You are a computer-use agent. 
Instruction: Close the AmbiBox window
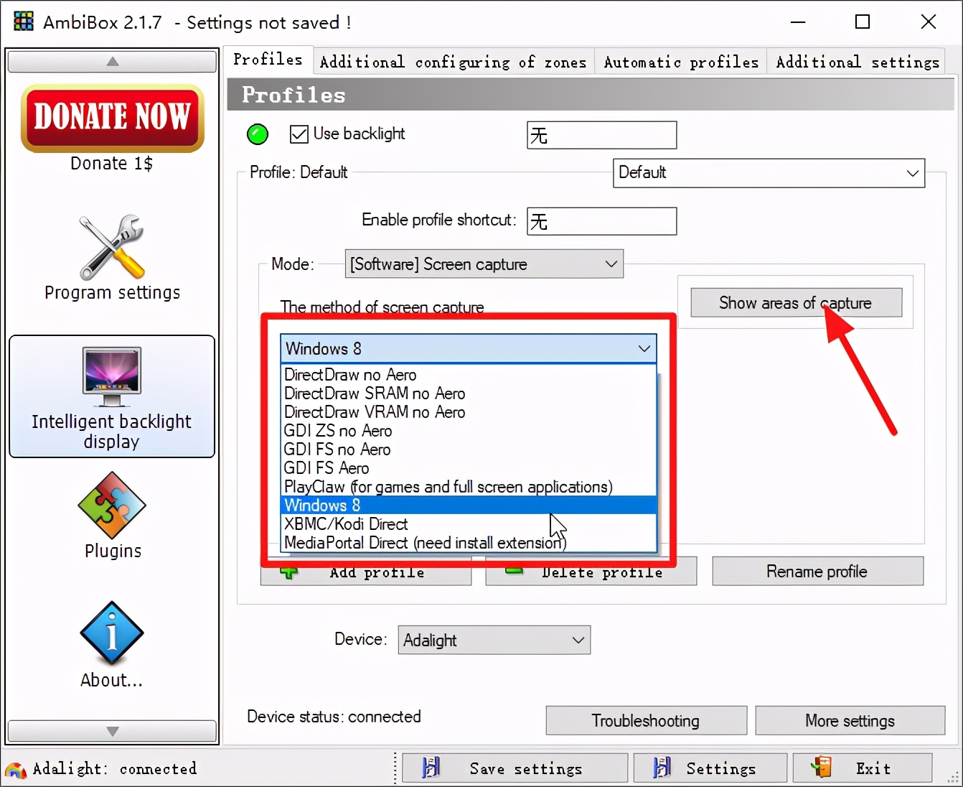pyautogui.click(x=929, y=22)
